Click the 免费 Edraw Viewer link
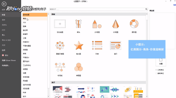Screen dimensions: 176x98 click(x=9, y=61)
